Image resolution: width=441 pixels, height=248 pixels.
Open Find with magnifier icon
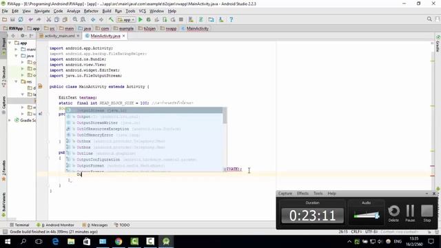tap(75, 19)
